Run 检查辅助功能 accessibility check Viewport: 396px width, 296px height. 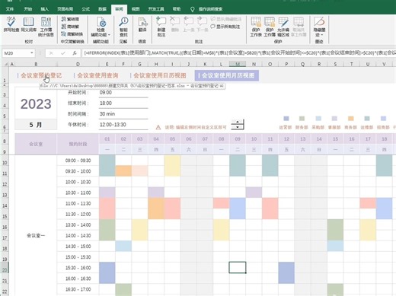[101, 27]
